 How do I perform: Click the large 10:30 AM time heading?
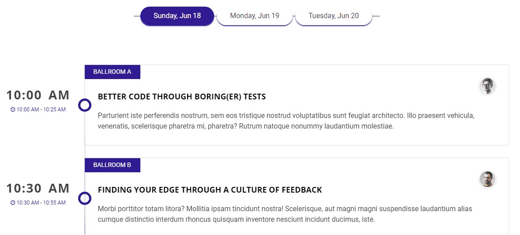[38, 188]
